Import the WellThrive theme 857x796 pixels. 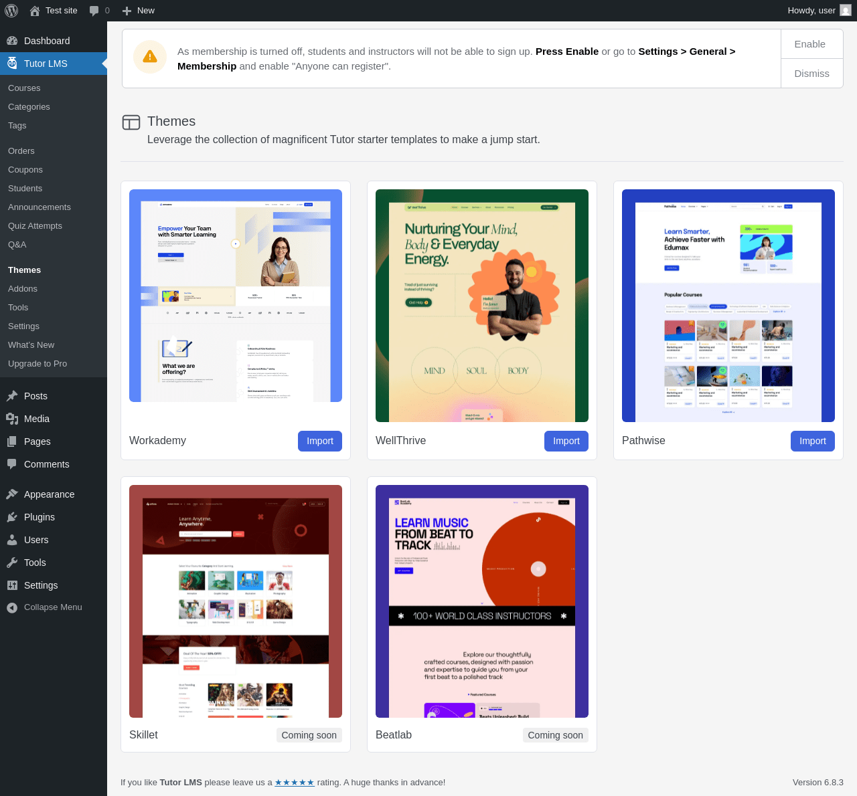click(566, 441)
